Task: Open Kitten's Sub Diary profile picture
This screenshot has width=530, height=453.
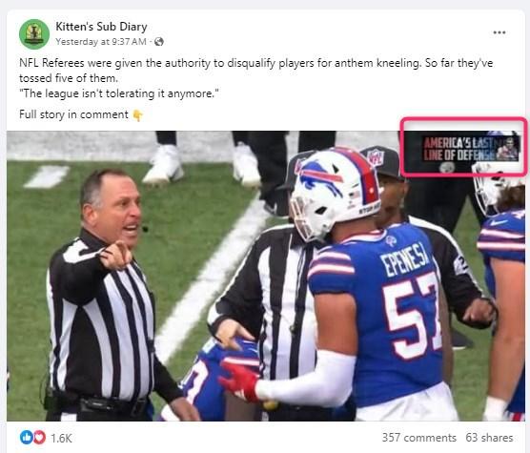Action: [34, 34]
